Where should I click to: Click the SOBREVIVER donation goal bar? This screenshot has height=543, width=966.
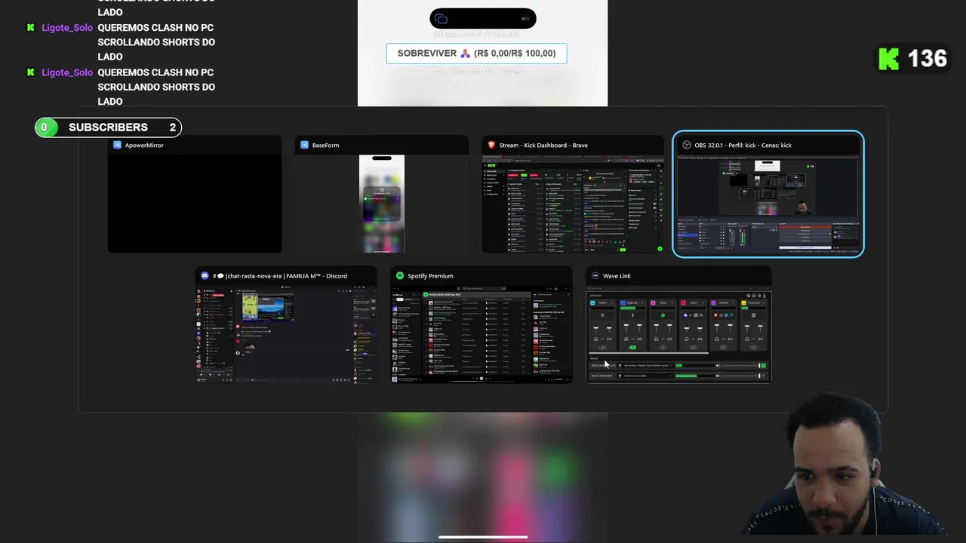pos(476,54)
